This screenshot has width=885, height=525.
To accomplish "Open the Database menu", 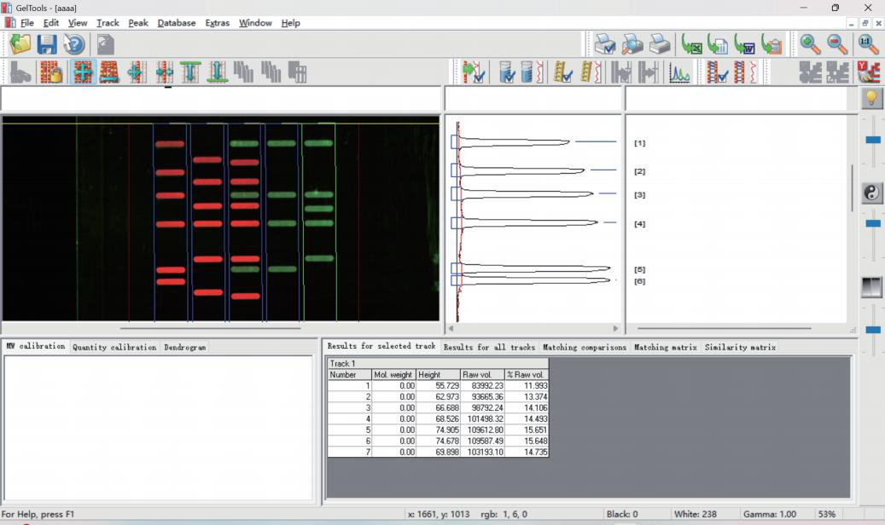I will (176, 23).
